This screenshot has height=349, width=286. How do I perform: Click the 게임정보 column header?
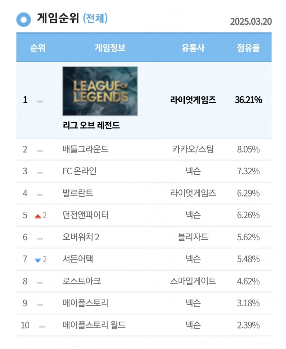(110, 48)
